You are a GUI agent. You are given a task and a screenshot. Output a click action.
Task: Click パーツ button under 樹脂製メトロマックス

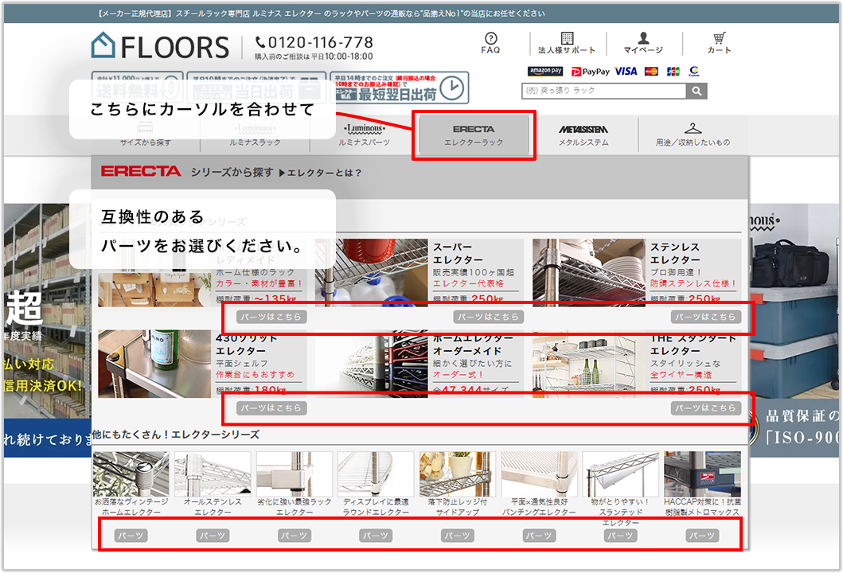click(x=702, y=536)
